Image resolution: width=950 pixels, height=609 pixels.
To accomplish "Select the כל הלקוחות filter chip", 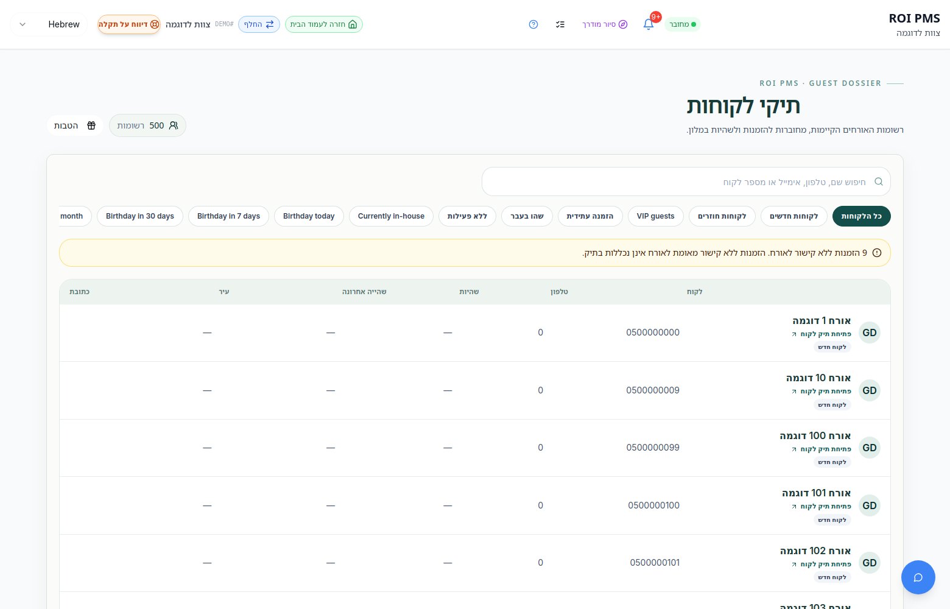I will point(862,216).
